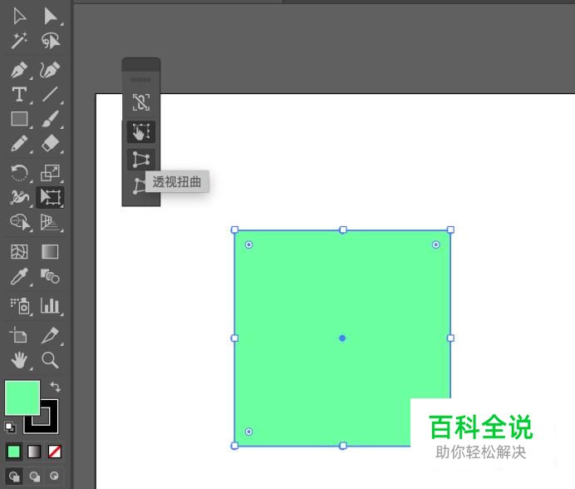Choose the Slice tool
575x489 pixels.
click(x=50, y=335)
